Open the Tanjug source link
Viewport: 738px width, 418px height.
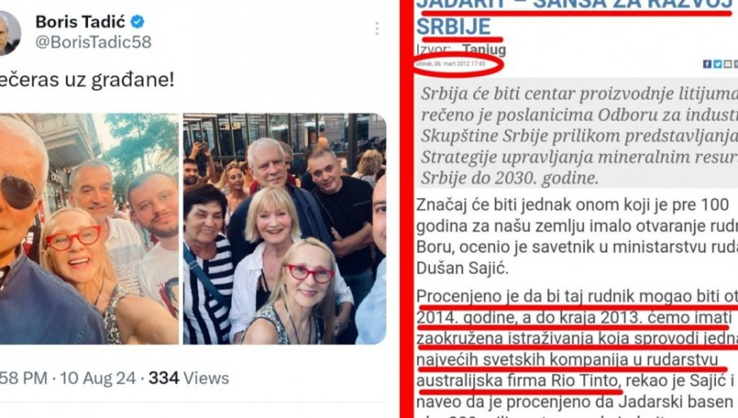(484, 50)
